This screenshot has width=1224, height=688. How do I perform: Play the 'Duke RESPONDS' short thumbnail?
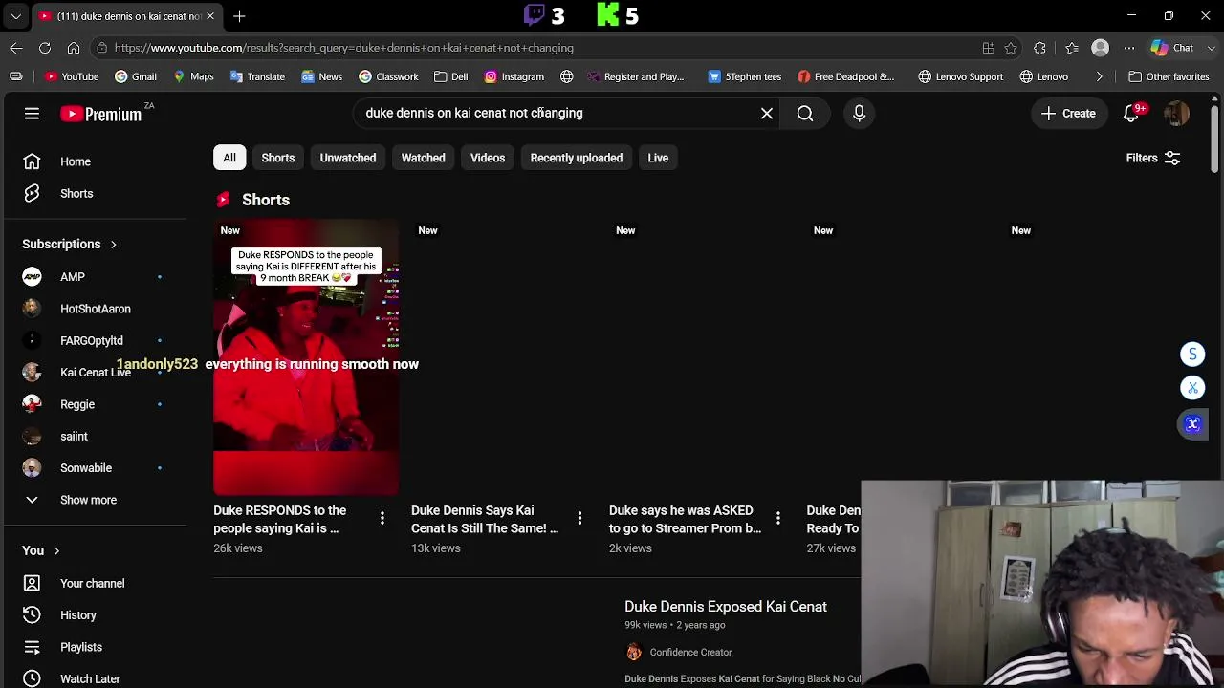tap(306, 357)
